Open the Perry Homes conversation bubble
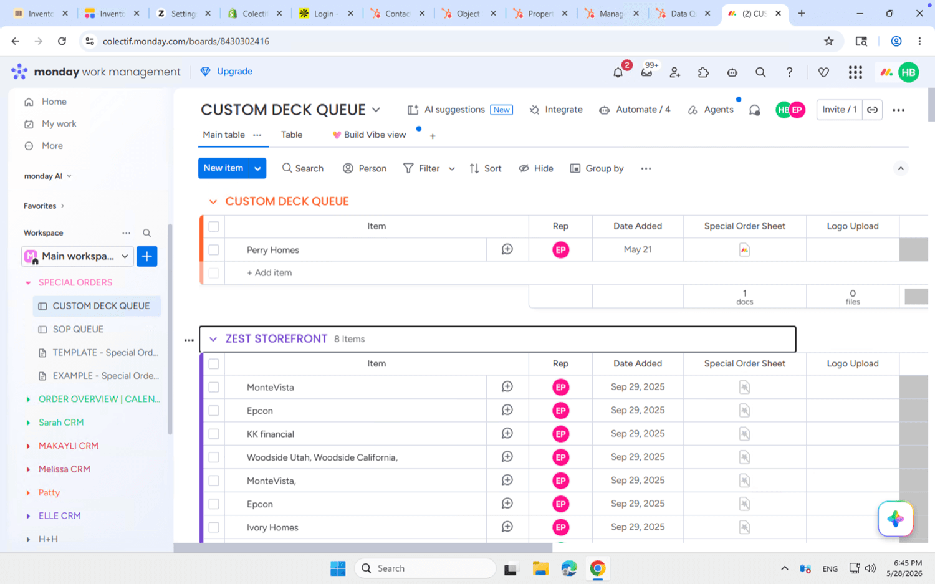935x584 pixels. (x=507, y=249)
